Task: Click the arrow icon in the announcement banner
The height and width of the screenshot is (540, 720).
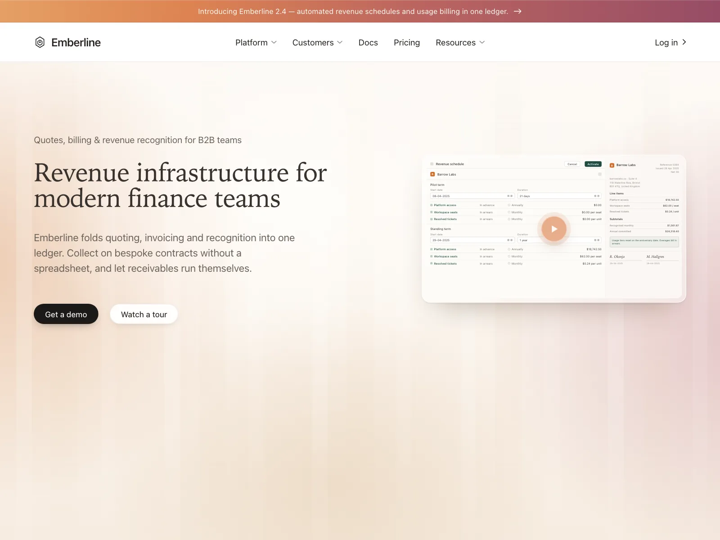Action: [517, 11]
